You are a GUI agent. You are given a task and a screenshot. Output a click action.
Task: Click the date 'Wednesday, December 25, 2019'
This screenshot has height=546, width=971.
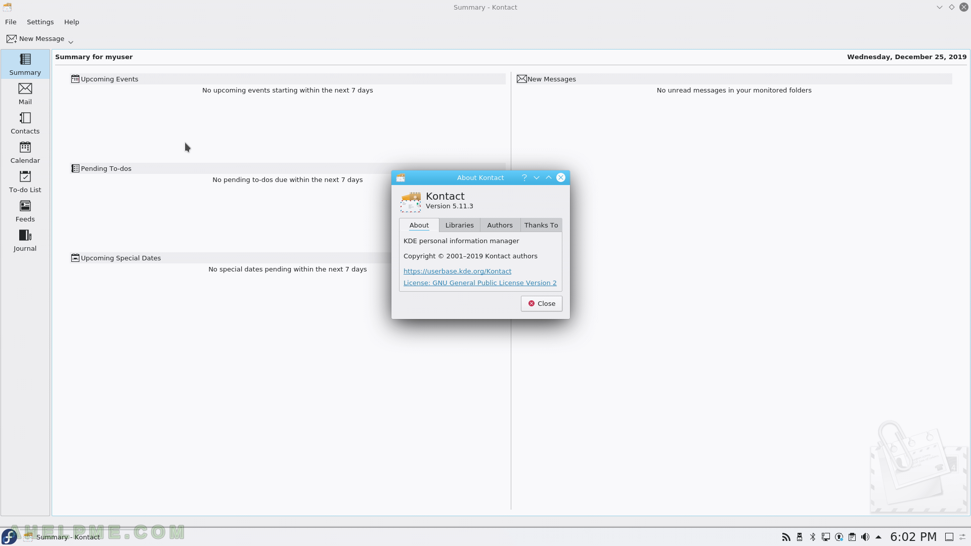click(907, 57)
